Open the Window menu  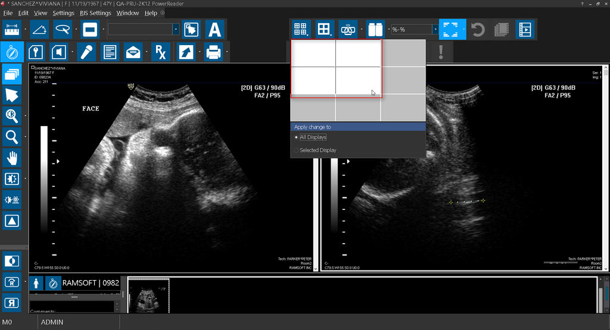click(127, 12)
